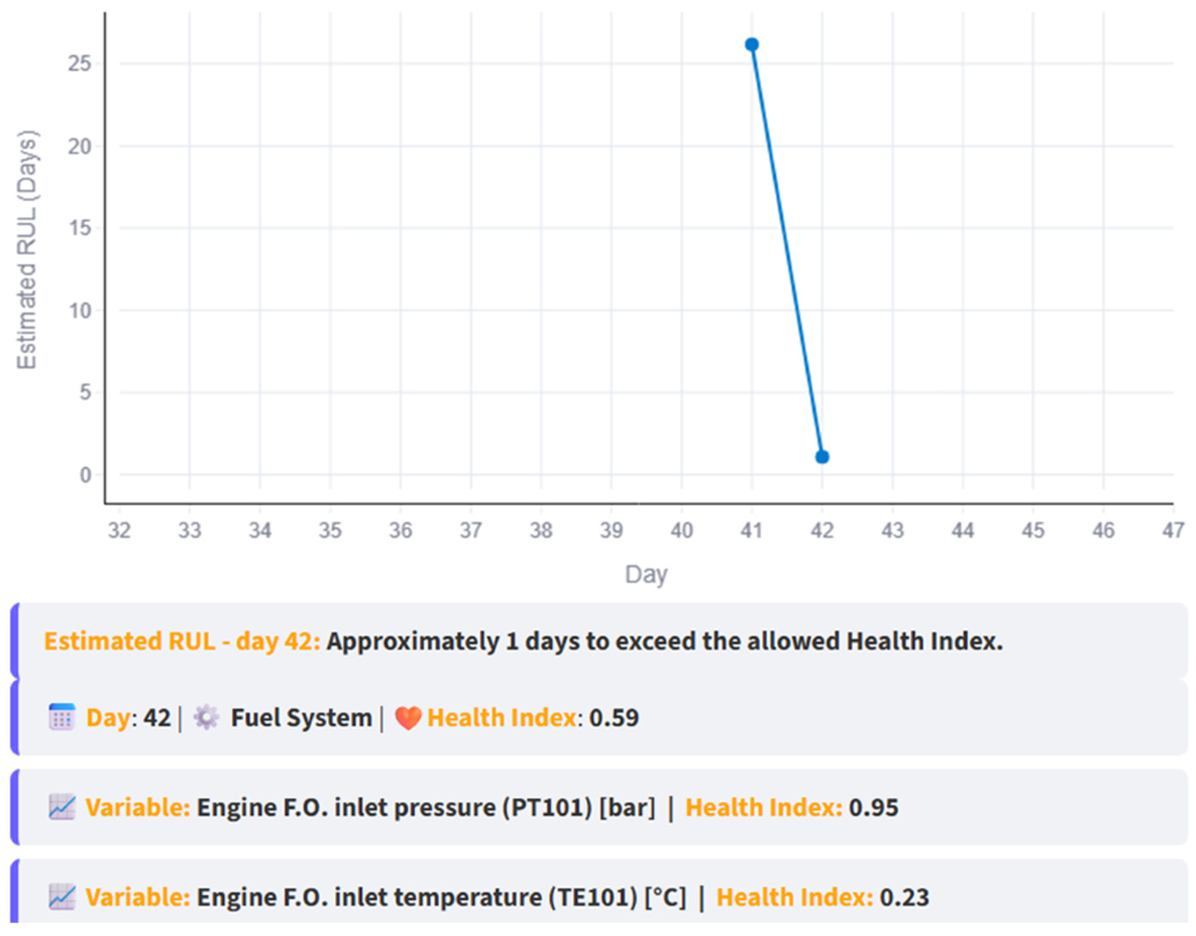Viewport: 1196px width, 936px height.
Task: Click the Estimated RUL day 42 message
Action: pyautogui.click(x=523, y=641)
